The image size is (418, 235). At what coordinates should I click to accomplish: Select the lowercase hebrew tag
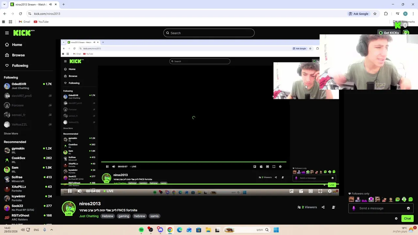pos(139,216)
